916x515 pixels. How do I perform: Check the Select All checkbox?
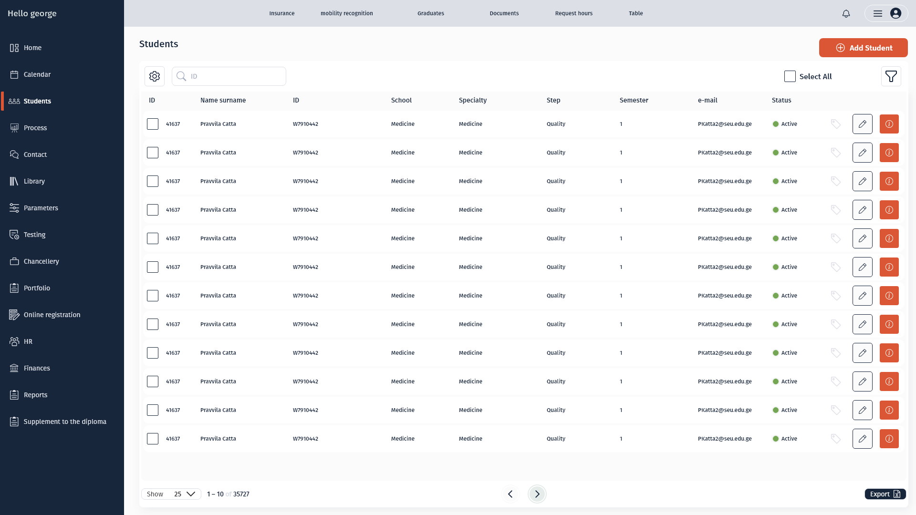(790, 76)
